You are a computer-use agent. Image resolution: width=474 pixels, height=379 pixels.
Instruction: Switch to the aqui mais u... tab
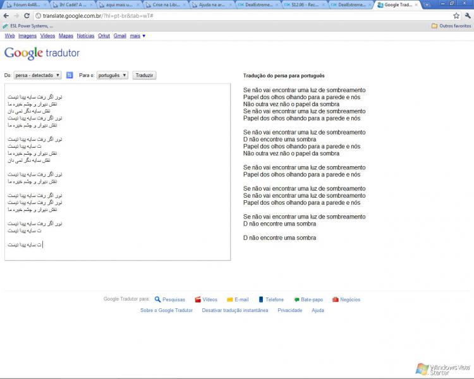119,5
